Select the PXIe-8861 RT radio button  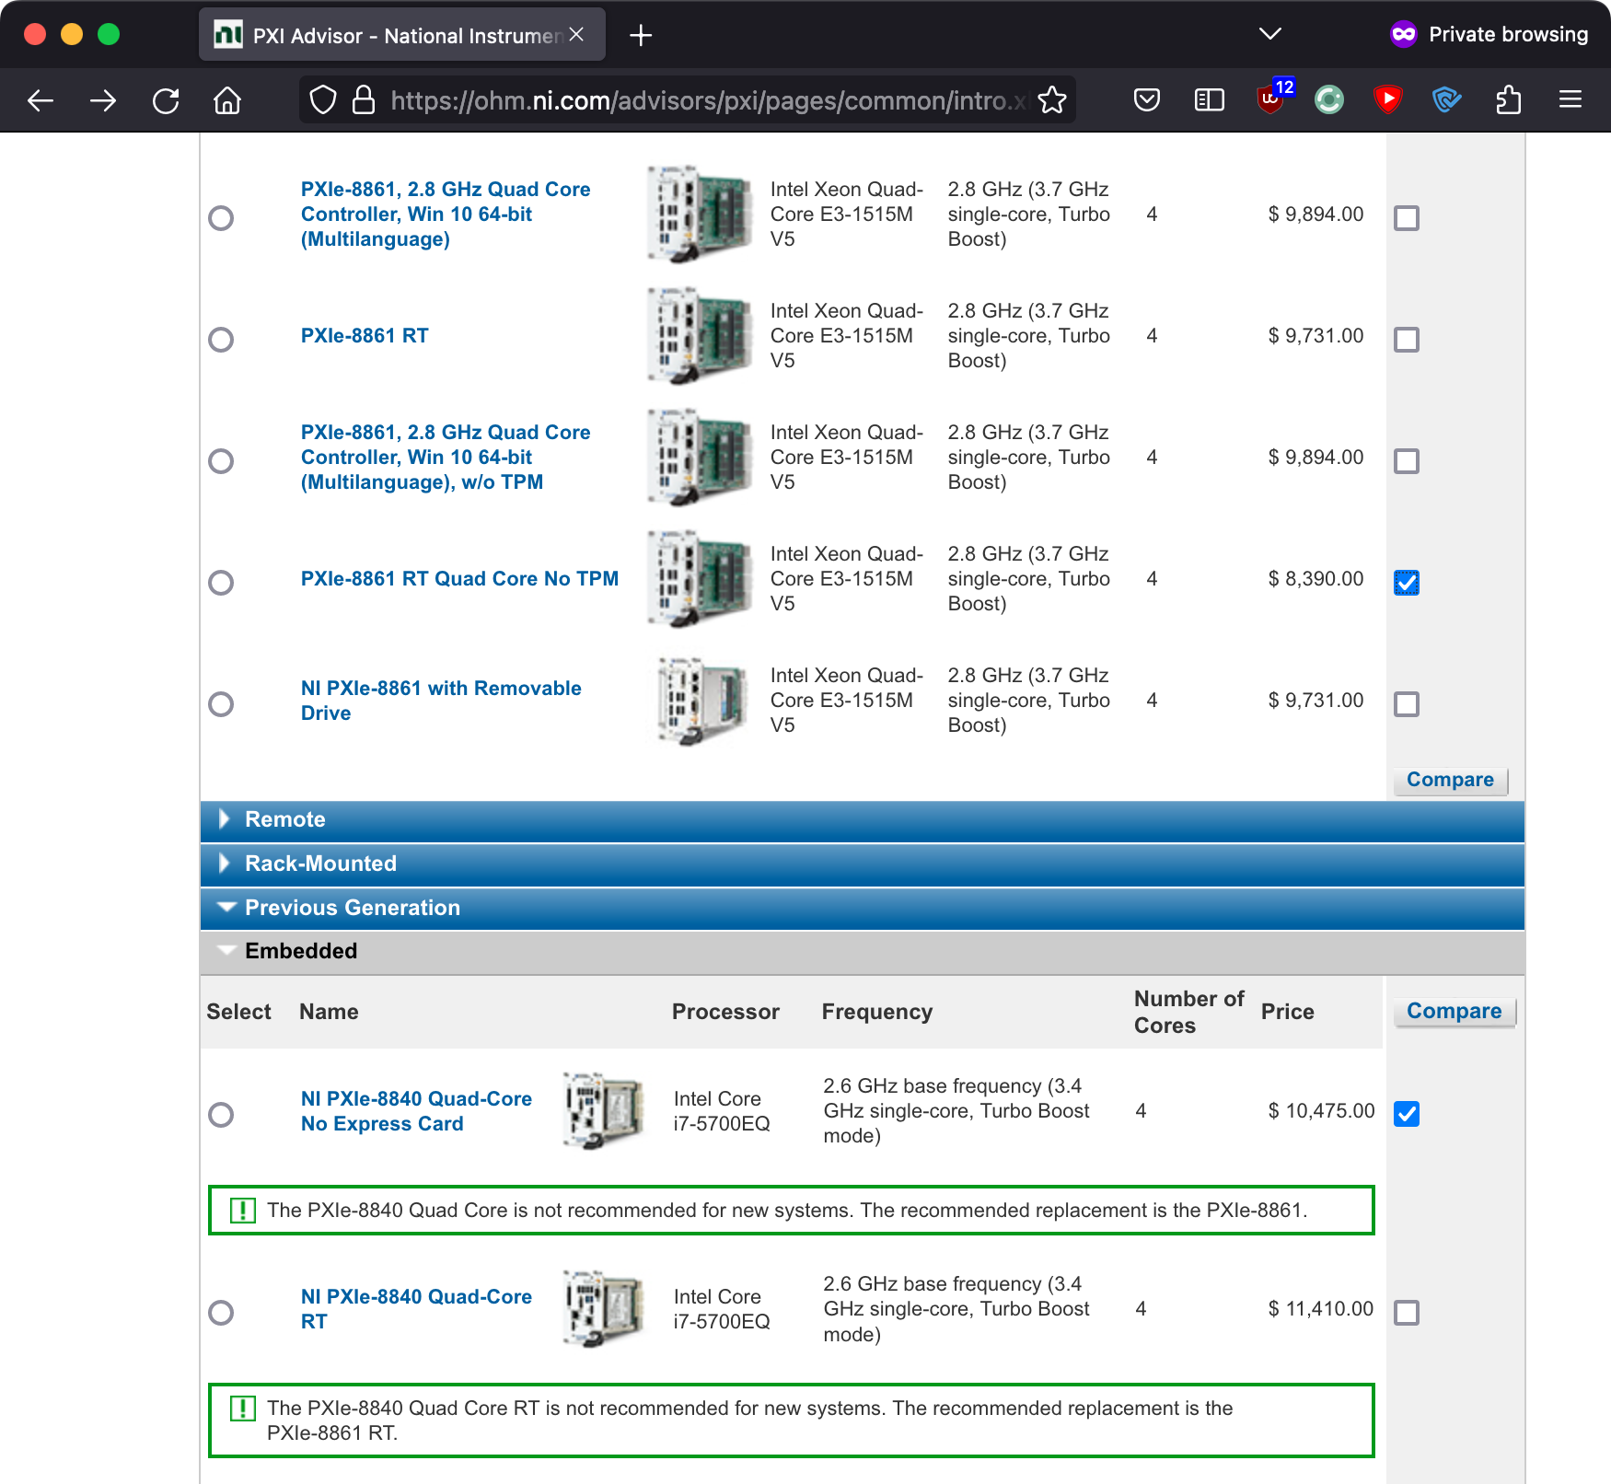pyautogui.click(x=221, y=340)
